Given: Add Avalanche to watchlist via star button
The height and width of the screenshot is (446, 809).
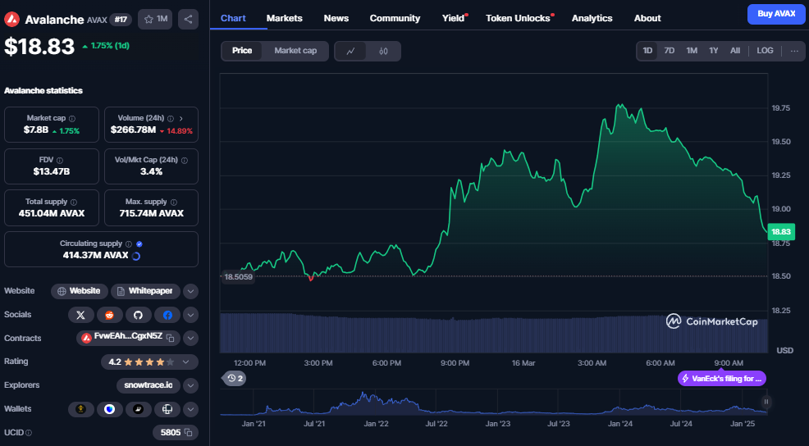Looking at the screenshot, I should coord(155,19).
